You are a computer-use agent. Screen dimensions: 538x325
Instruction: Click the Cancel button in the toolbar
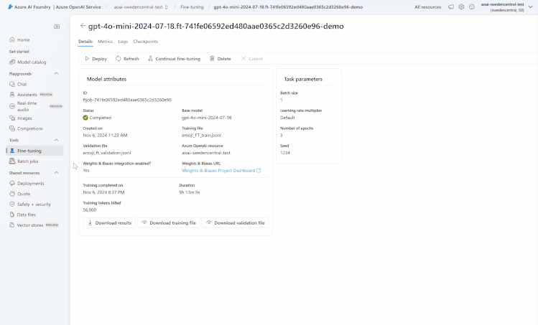click(x=252, y=59)
